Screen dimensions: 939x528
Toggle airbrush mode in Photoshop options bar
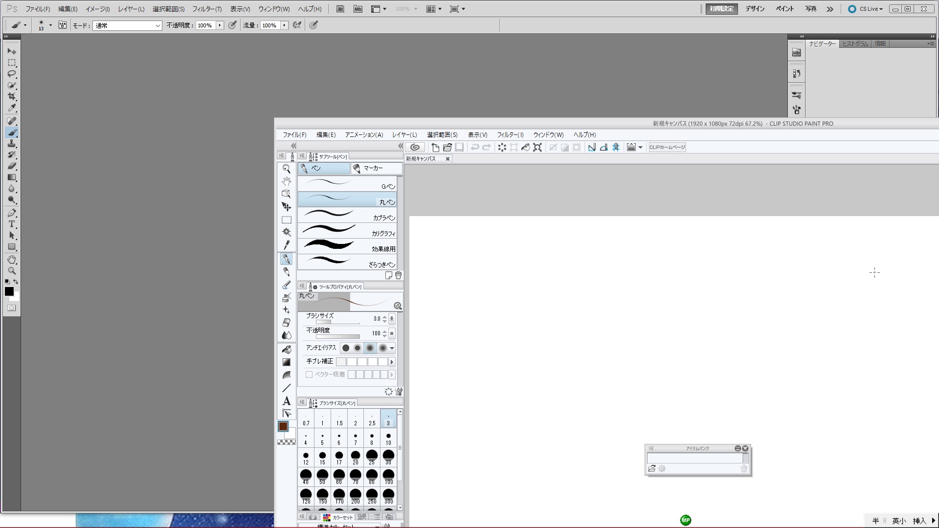297,25
